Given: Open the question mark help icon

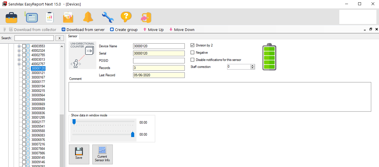Looking at the screenshot, I should pos(126,17).
